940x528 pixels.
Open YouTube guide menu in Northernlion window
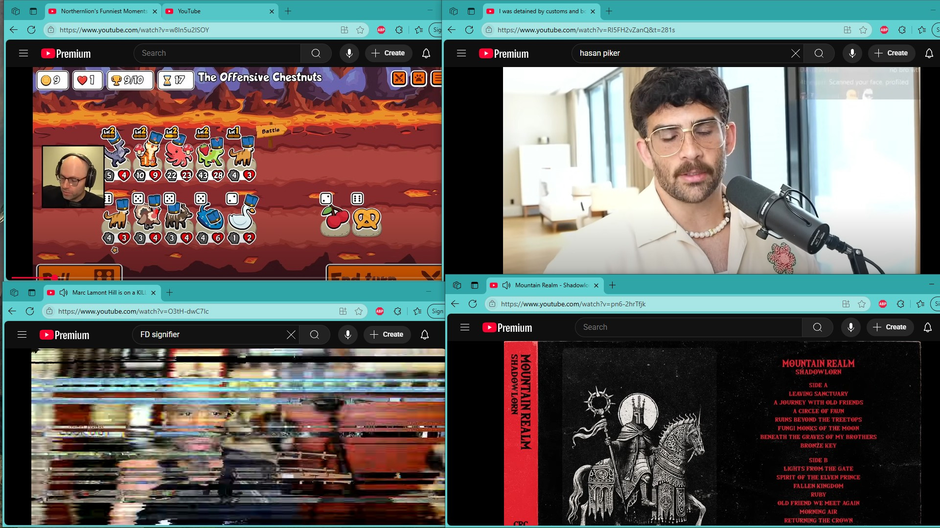23,53
